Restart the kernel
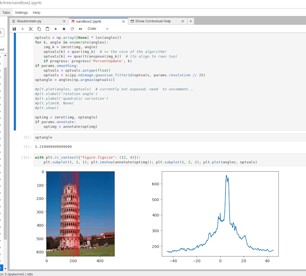This screenshot has height=276, width=306. [x=72, y=29]
